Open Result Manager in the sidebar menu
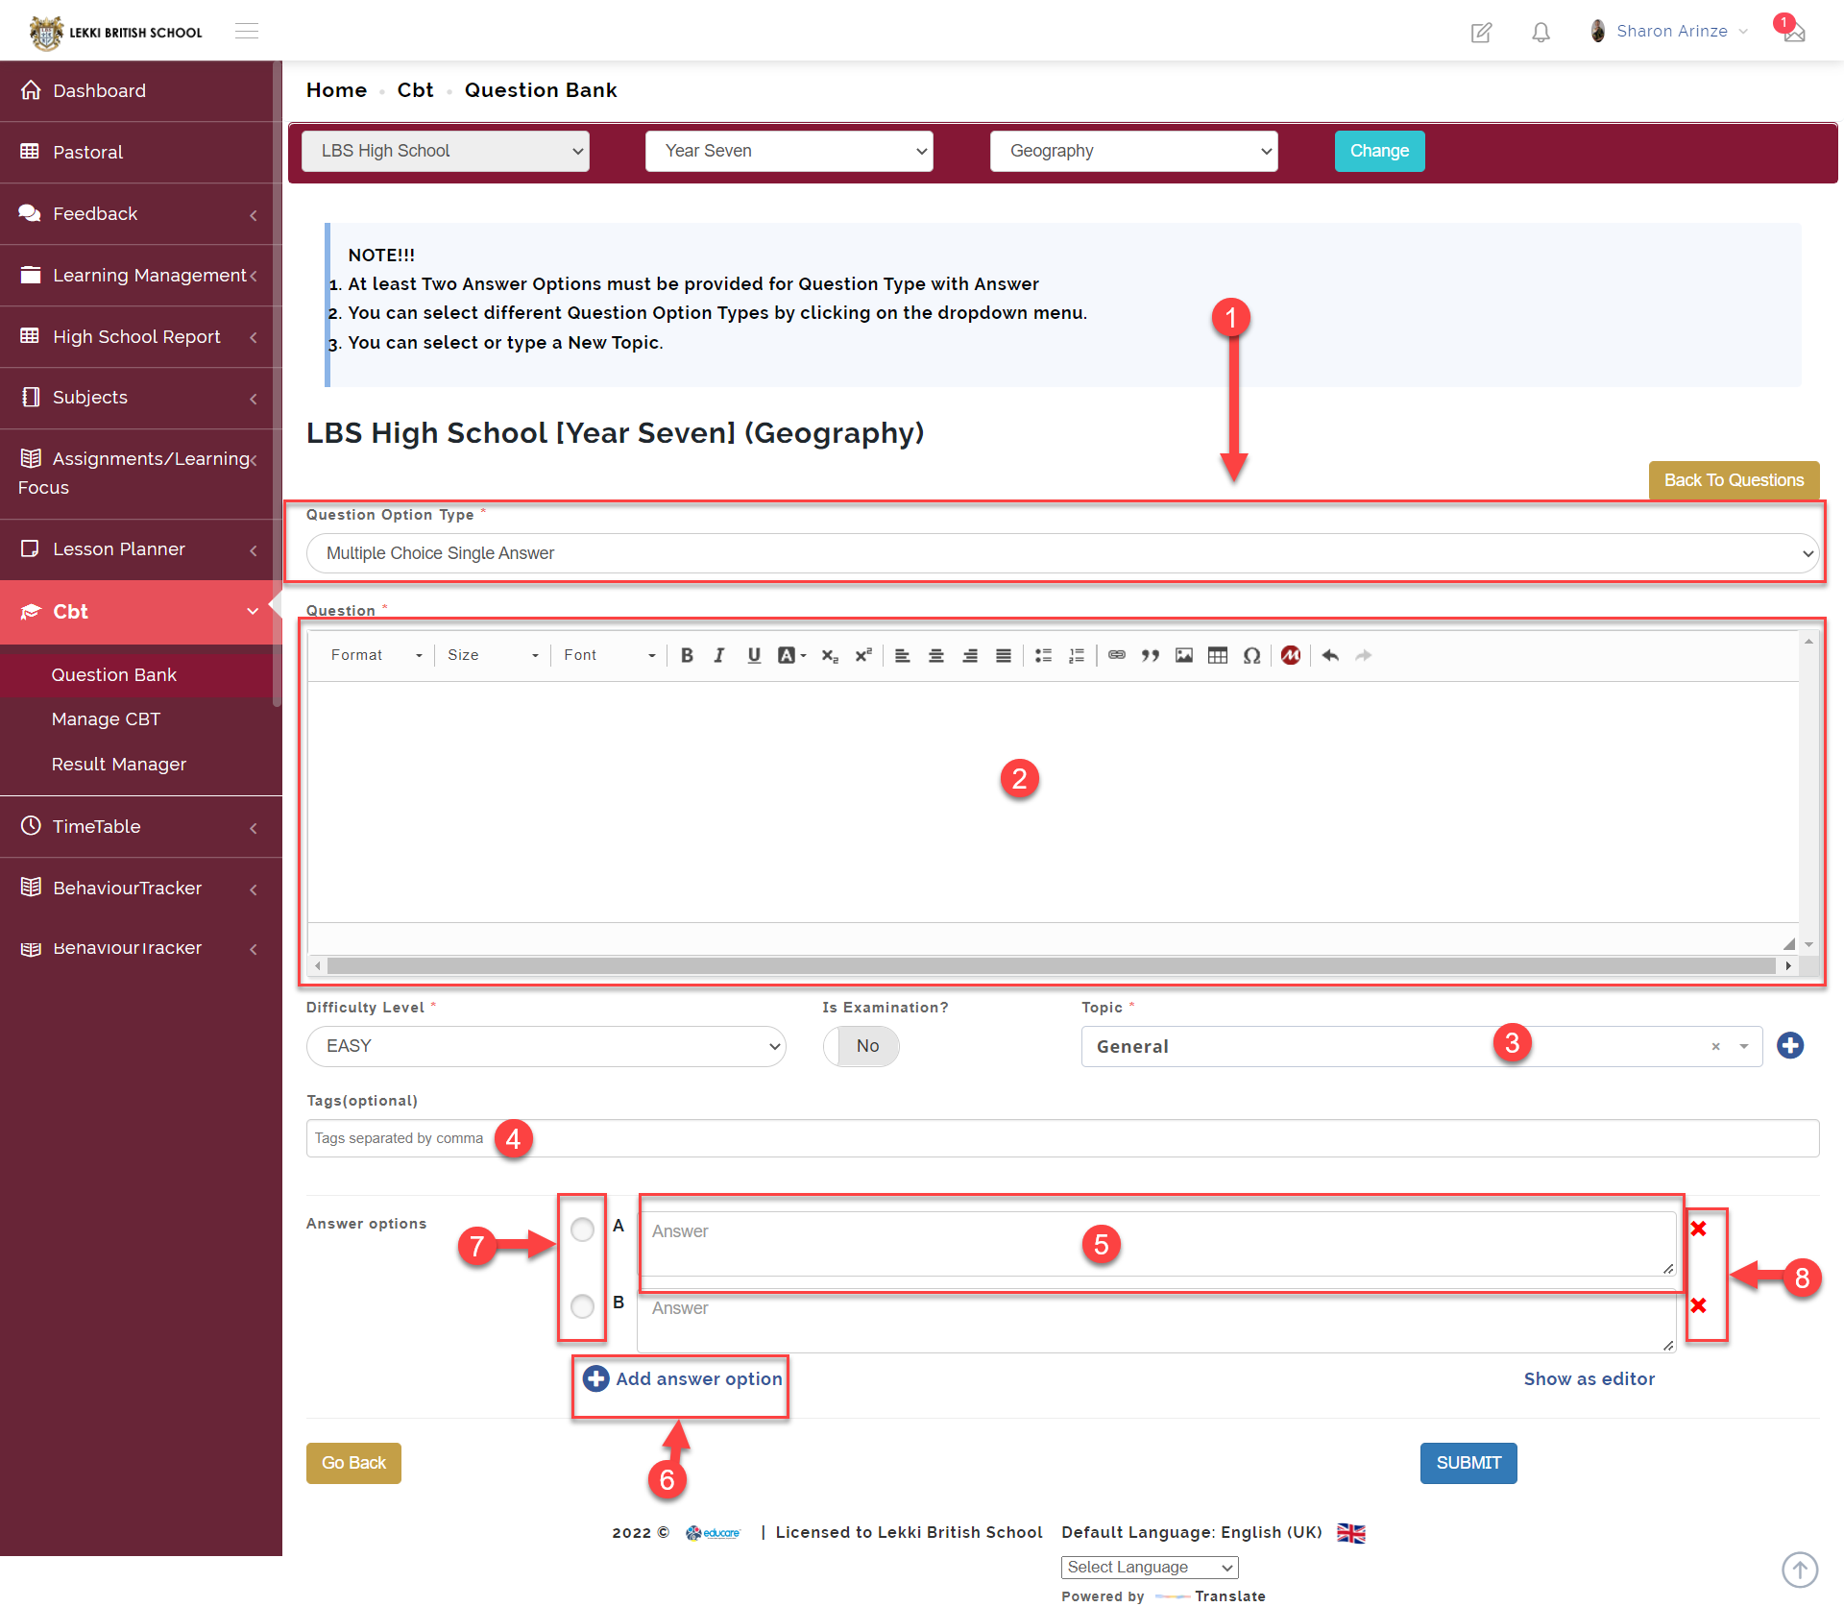 [118, 765]
